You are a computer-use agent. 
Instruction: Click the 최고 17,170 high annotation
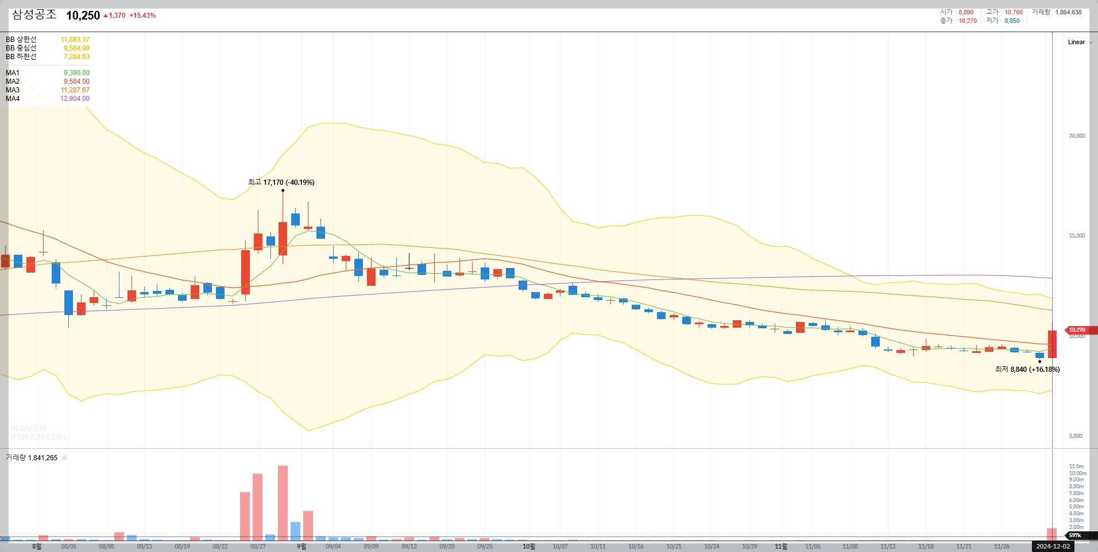[281, 182]
